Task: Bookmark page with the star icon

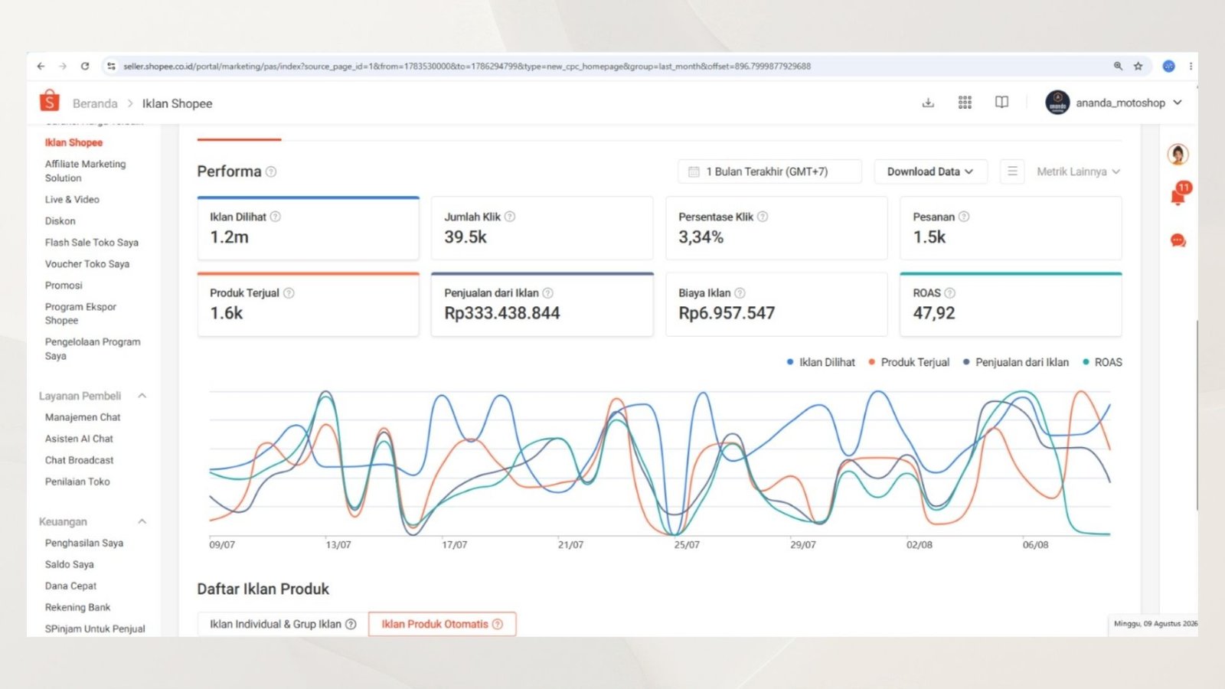Action: point(1138,67)
